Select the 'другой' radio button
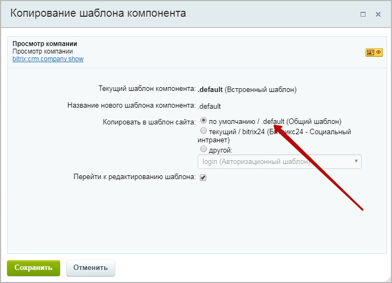Viewport: 392px width, 283px height. tap(204, 149)
